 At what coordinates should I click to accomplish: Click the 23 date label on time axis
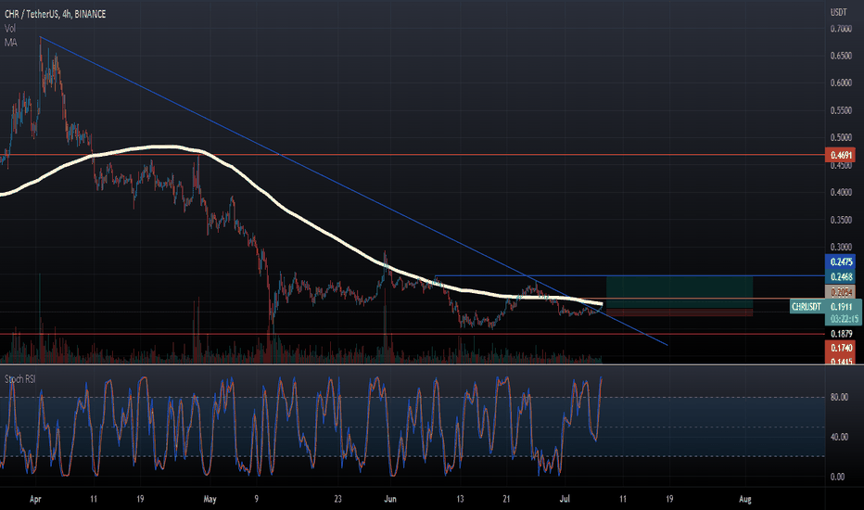pos(337,499)
